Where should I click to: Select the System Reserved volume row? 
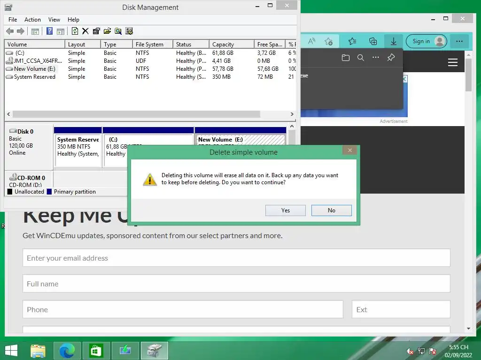tap(150, 77)
